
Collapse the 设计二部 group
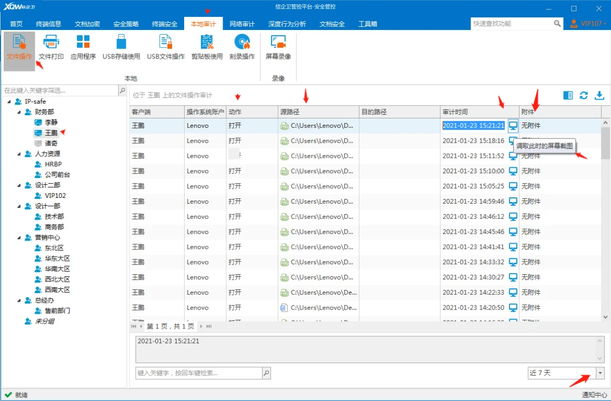[19, 185]
